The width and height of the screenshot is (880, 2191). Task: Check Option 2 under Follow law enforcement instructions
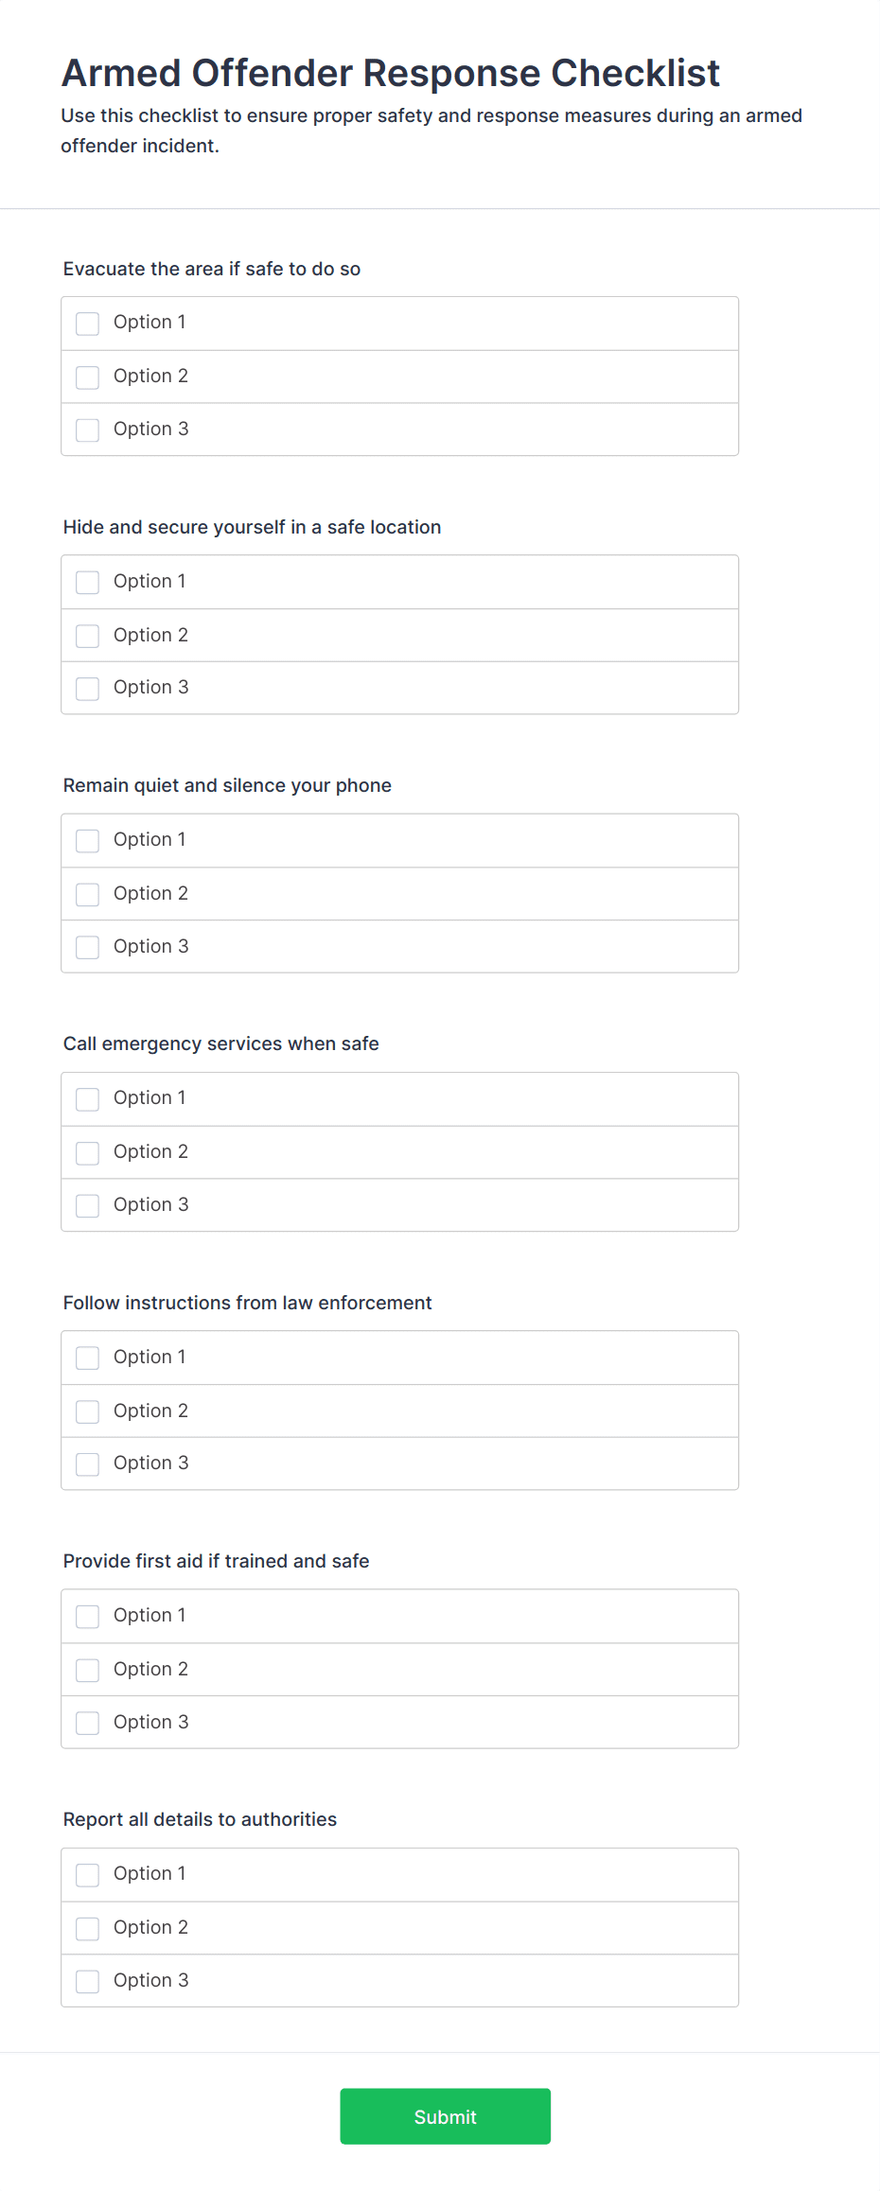pos(87,1411)
